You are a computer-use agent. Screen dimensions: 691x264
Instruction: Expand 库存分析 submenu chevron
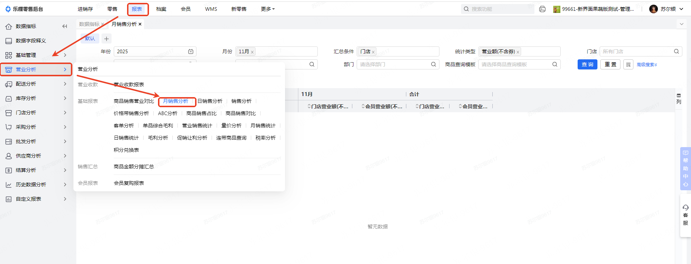coord(65,98)
